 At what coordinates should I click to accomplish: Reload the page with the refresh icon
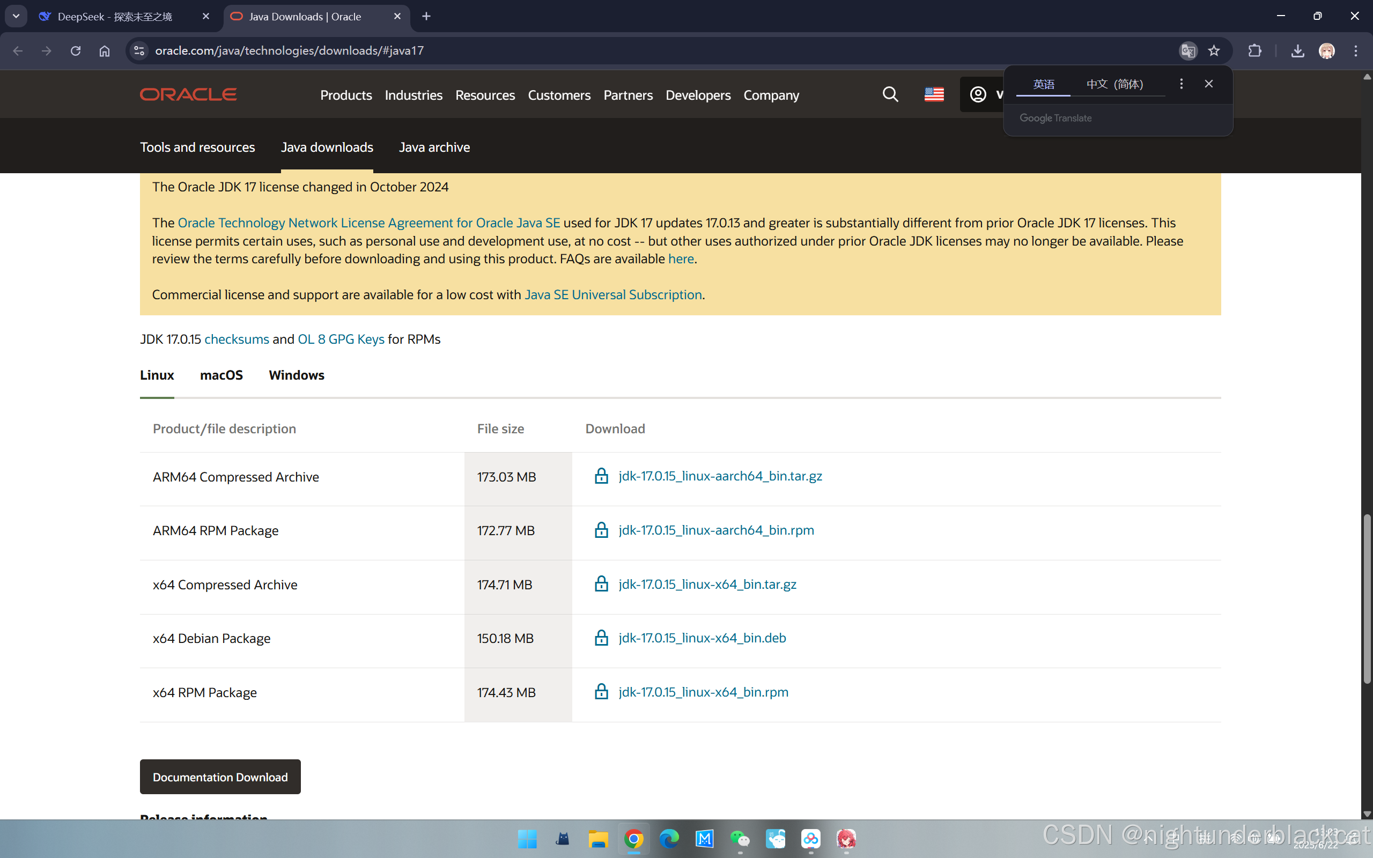tap(76, 50)
